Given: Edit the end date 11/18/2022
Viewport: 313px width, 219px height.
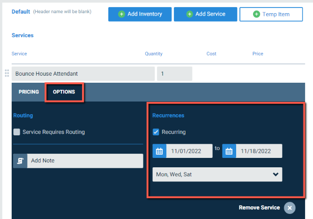Looking at the screenshot, I should pos(259,151).
